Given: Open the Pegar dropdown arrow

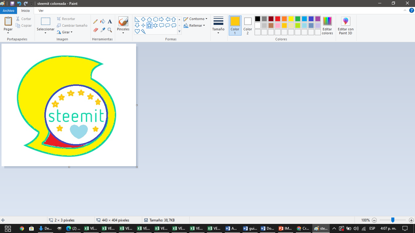Looking at the screenshot, I should pyautogui.click(x=8, y=33).
